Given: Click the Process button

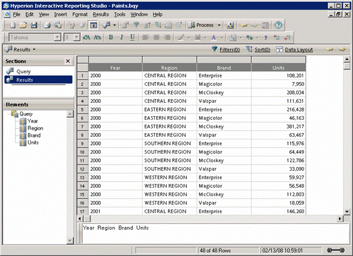Looking at the screenshot, I should [x=201, y=25].
